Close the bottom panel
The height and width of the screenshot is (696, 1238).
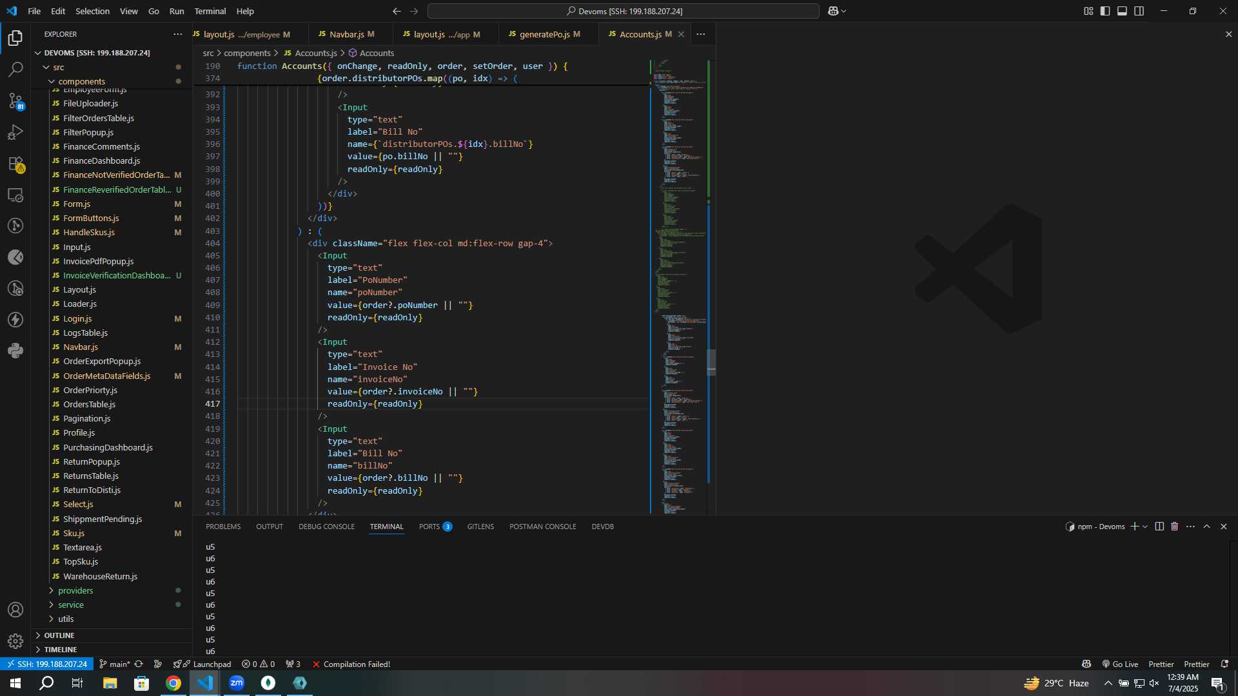pos(1224,527)
